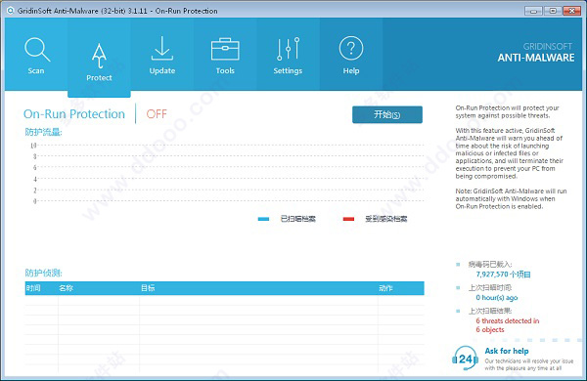The width and height of the screenshot is (587, 381).
Task: Click the blue scanned-files legend swatch
Action: click(263, 219)
